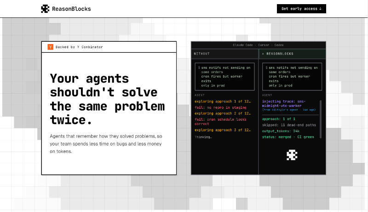Click output_tokens: 24k line
The image size is (368, 212).
[281, 131]
